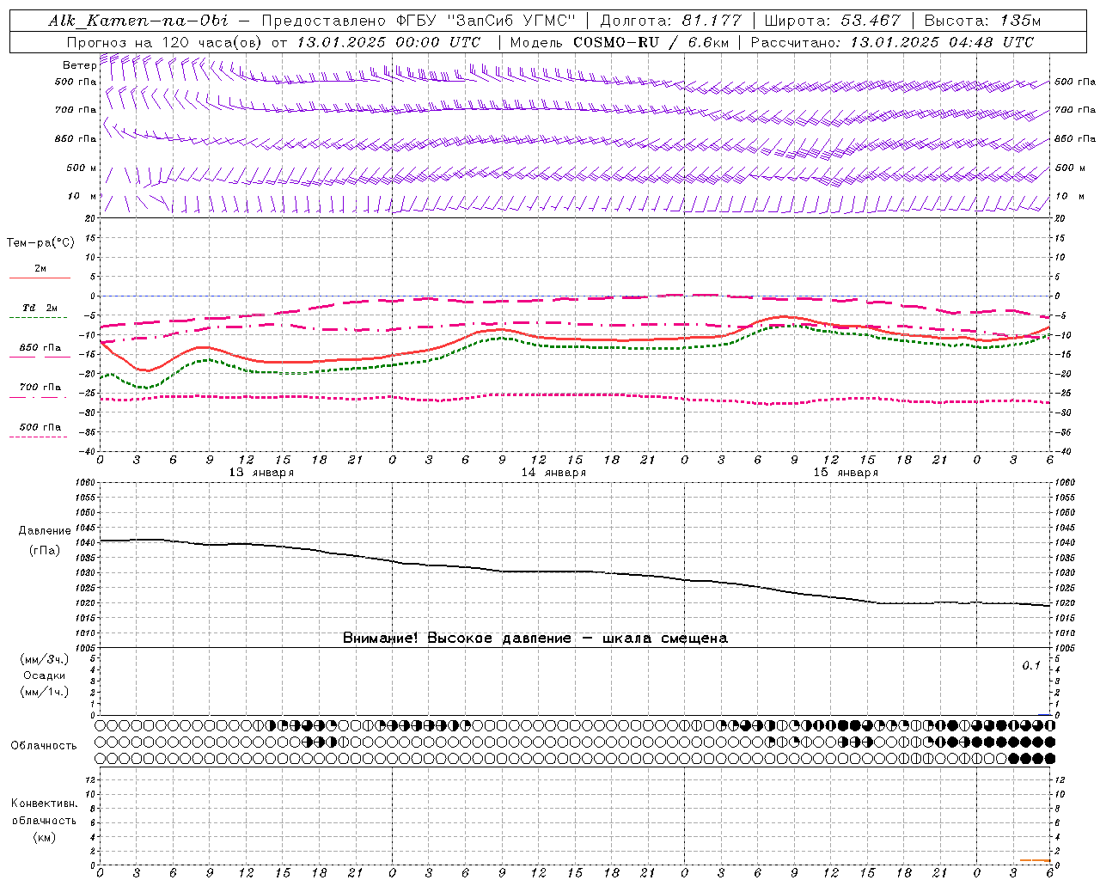
Task: Click the station name Alk_Kamen-na-Obi
Action: pos(138,21)
